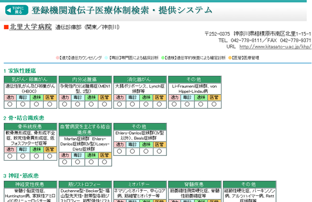This screenshot has height=202, width=312.
Task: Open the 北里大学病院 hospital name link
Action: coord(31,27)
